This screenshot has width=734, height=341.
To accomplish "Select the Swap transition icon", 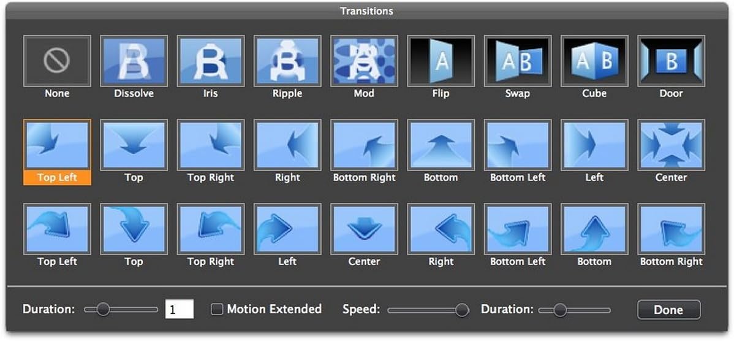I will point(518,61).
